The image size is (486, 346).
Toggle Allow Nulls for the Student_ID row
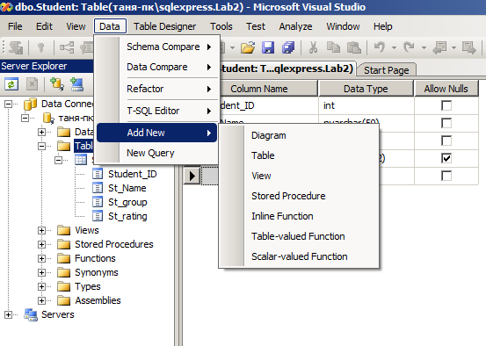pyautogui.click(x=446, y=105)
